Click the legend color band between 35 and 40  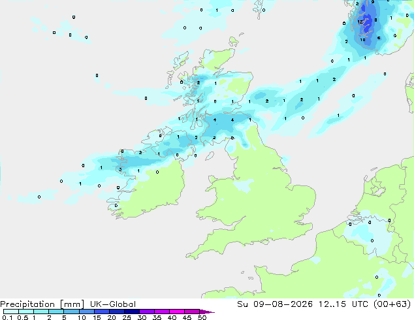coord(161,312)
